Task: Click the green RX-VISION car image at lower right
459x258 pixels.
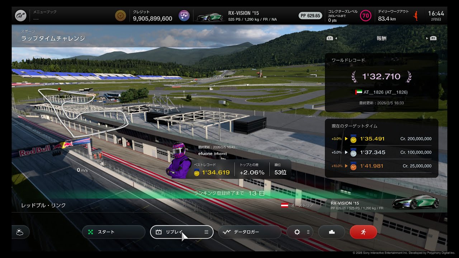Action: click(x=415, y=202)
